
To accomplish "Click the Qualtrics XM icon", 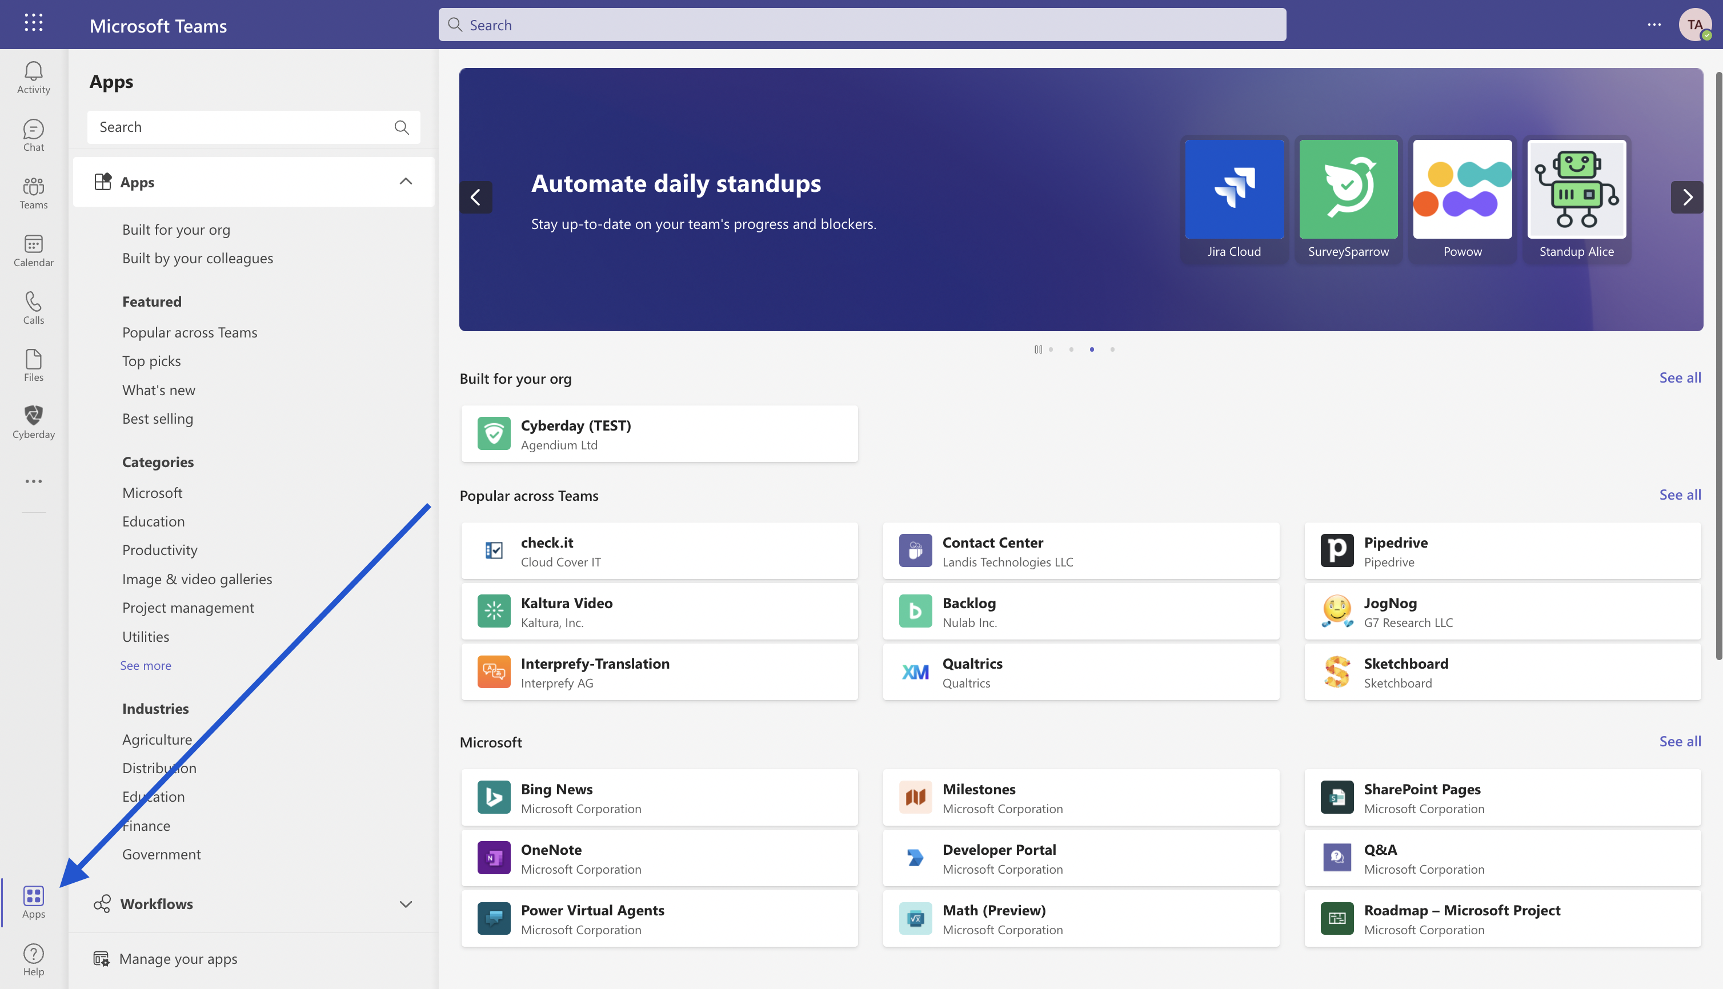I will click(x=915, y=671).
